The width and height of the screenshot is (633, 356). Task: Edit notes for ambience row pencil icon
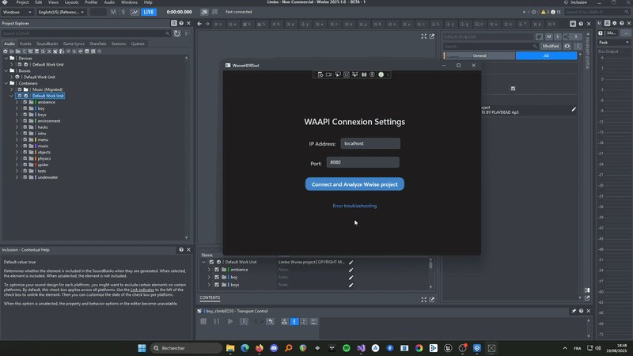[x=351, y=270]
